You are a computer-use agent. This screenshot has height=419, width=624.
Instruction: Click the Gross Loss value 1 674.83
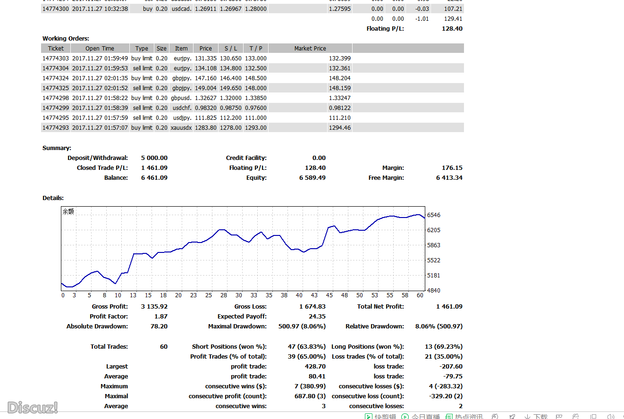tap(312, 306)
